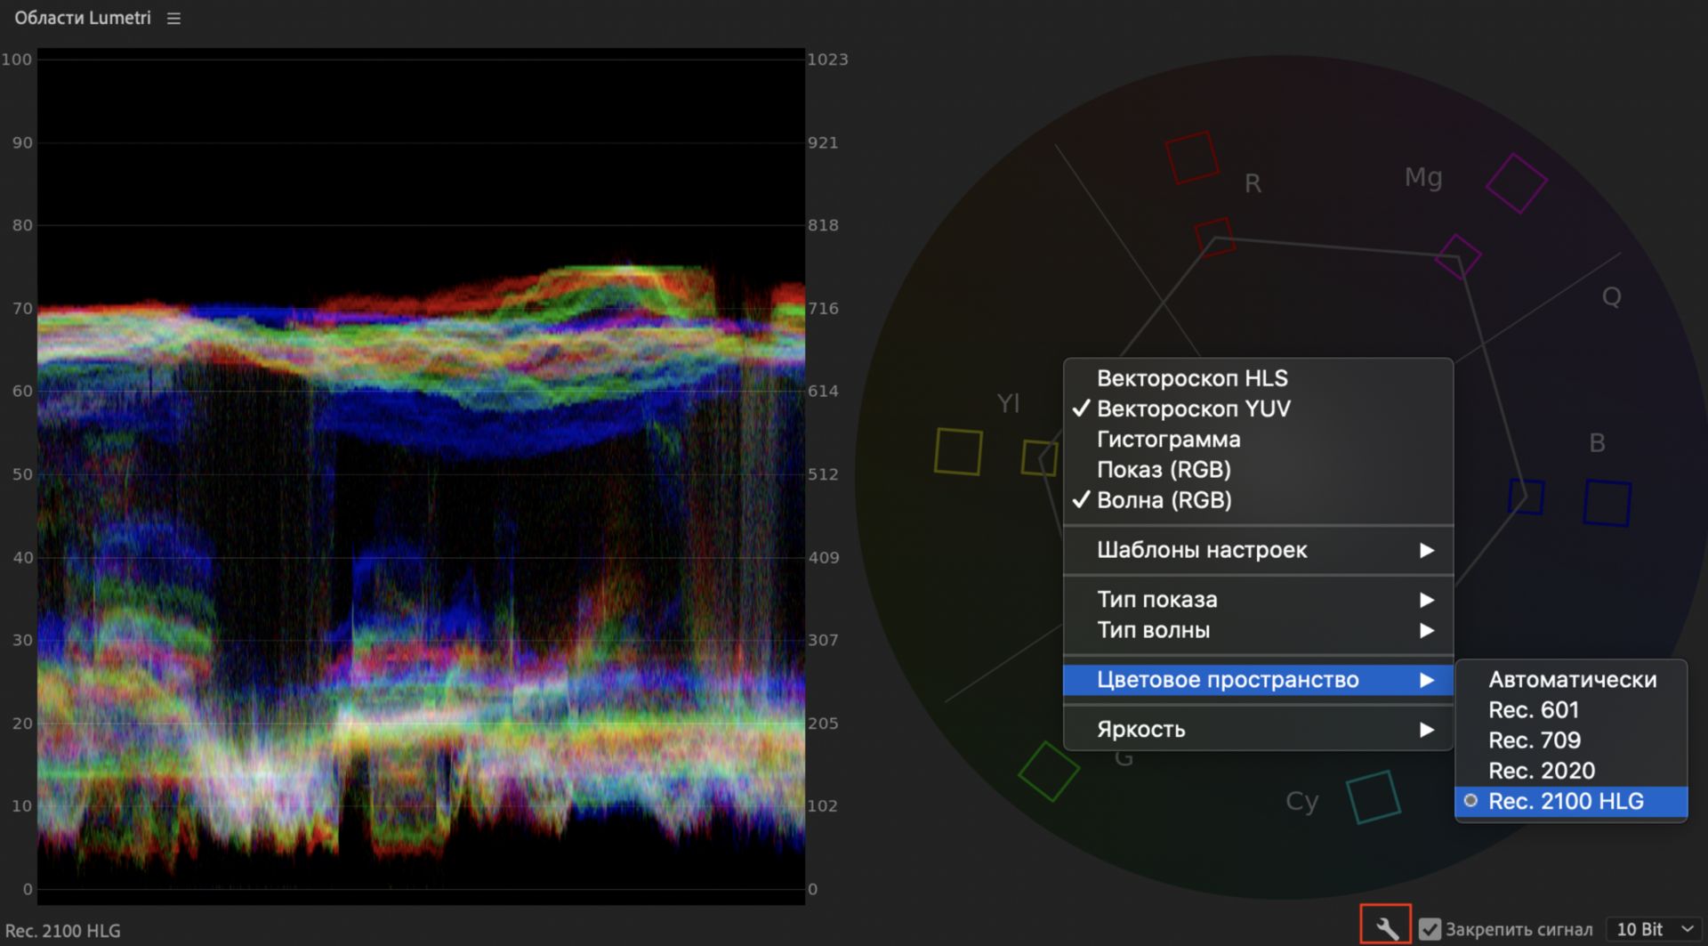Select Rec. 709 color space
Image resolution: width=1708 pixels, height=946 pixels.
1534,740
